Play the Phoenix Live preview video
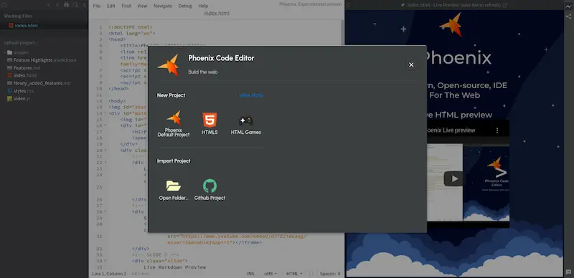 coord(453,178)
